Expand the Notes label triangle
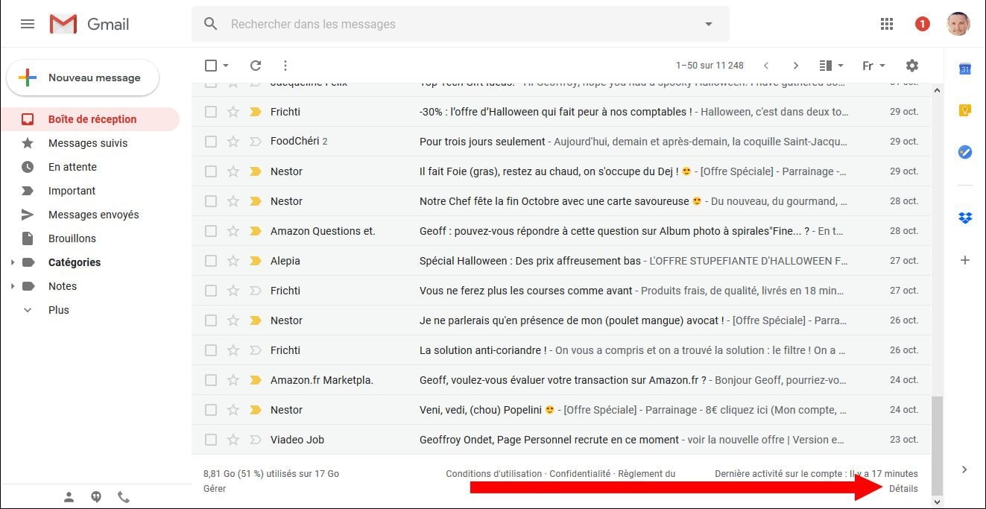The image size is (986, 509). [12, 286]
